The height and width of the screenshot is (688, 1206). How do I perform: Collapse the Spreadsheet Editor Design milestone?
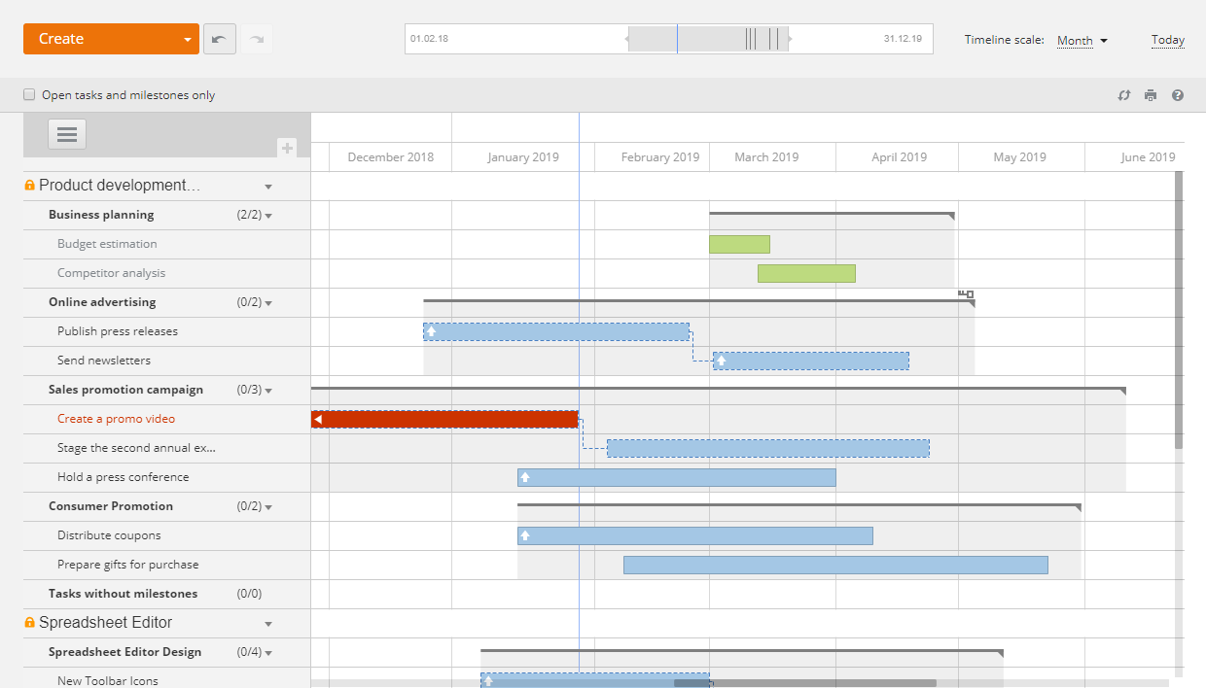268,653
